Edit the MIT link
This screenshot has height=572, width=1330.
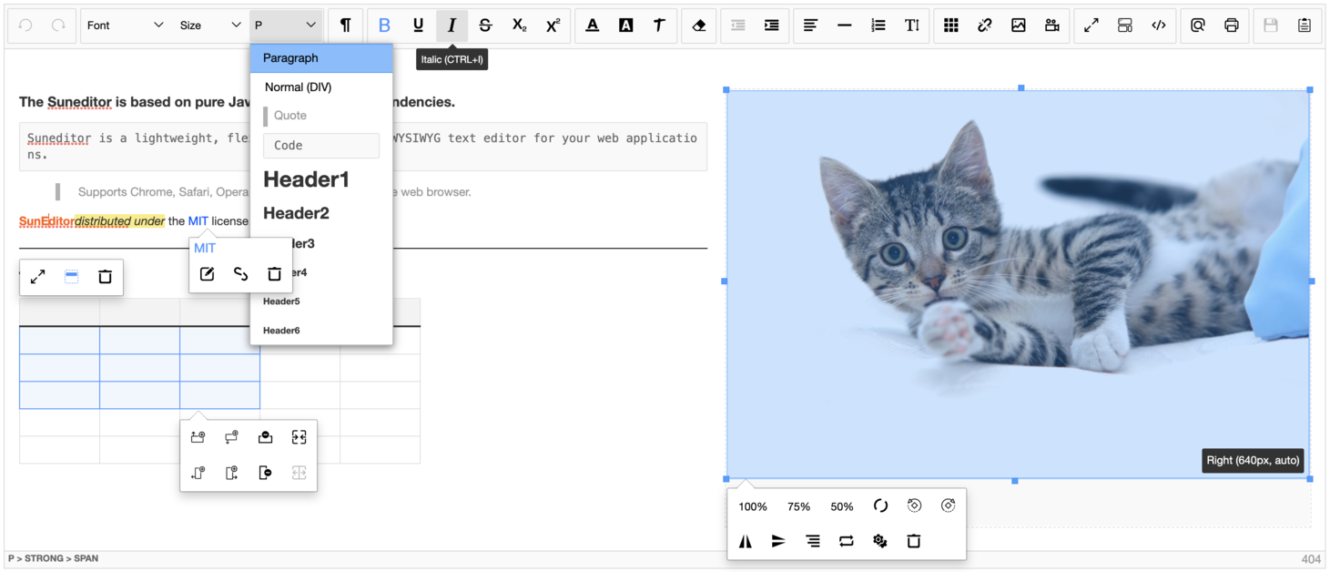[x=208, y=274]
